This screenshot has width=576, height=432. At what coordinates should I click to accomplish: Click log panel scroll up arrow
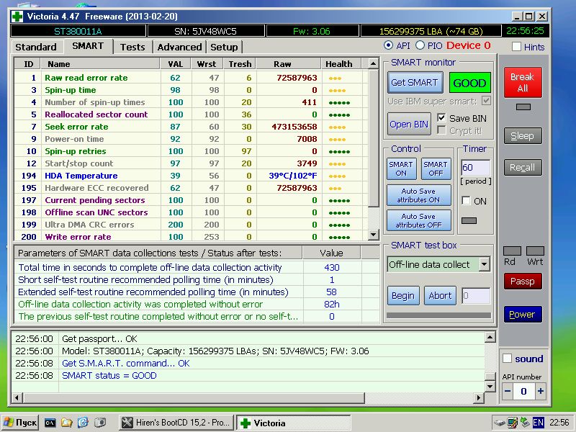490,337
